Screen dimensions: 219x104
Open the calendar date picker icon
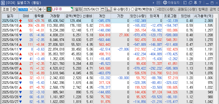pyautogui.click(x=103, y=10)
